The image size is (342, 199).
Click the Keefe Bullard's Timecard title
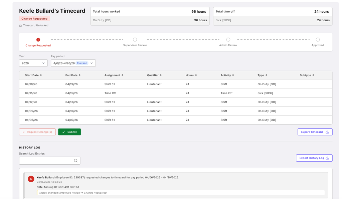click(x=52, y=11)
